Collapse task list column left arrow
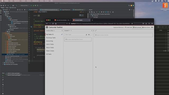The width and height of the screenshot is (169, 95). coord(92,31)
